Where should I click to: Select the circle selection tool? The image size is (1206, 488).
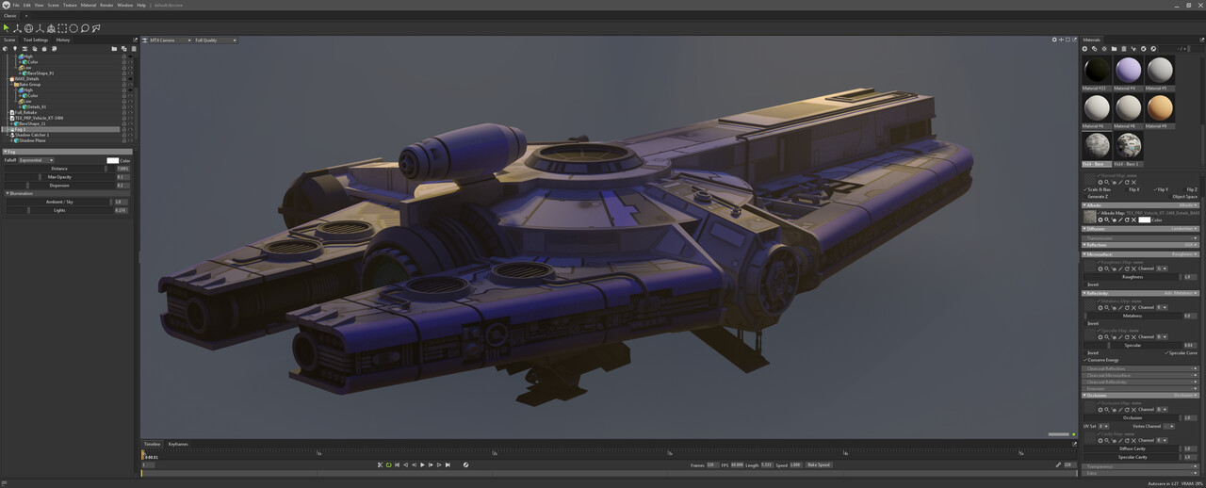73,28
